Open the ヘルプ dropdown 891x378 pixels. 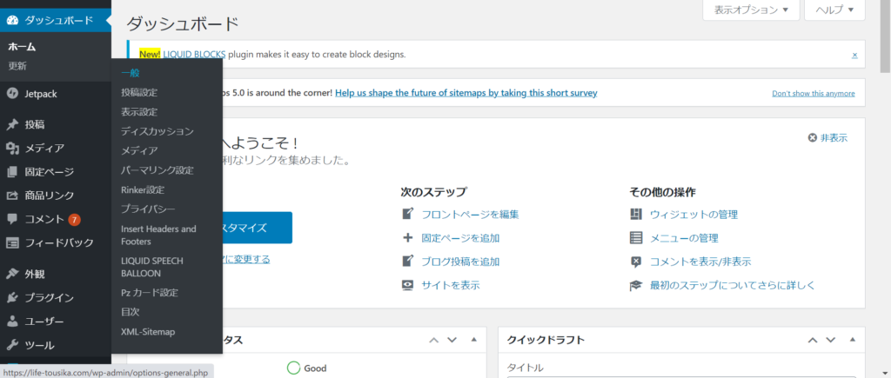tap(834, 10)
